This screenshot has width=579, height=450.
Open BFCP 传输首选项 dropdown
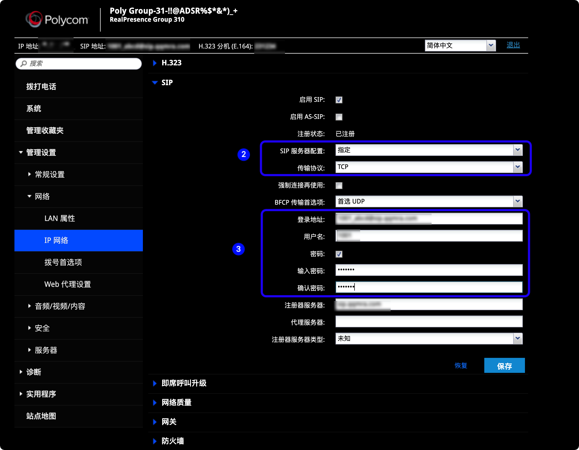[429, 201]
